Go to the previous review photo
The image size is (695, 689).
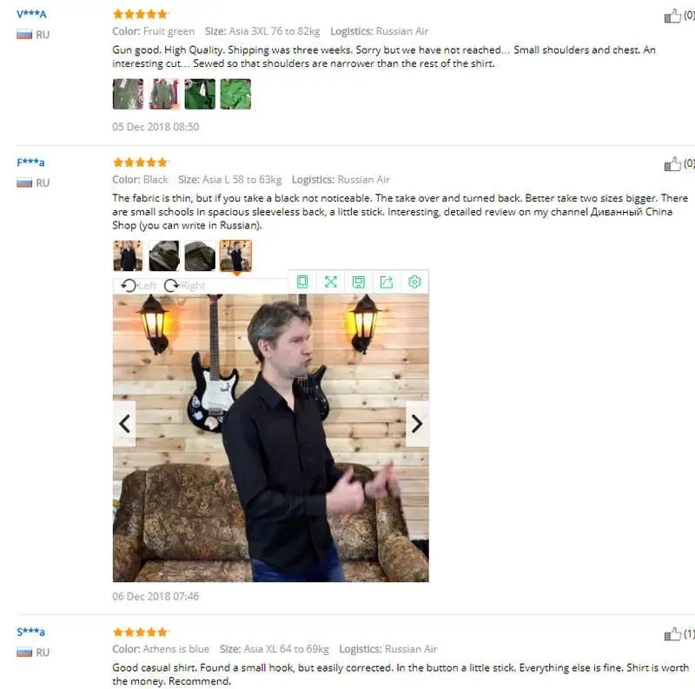pos(124,424)
